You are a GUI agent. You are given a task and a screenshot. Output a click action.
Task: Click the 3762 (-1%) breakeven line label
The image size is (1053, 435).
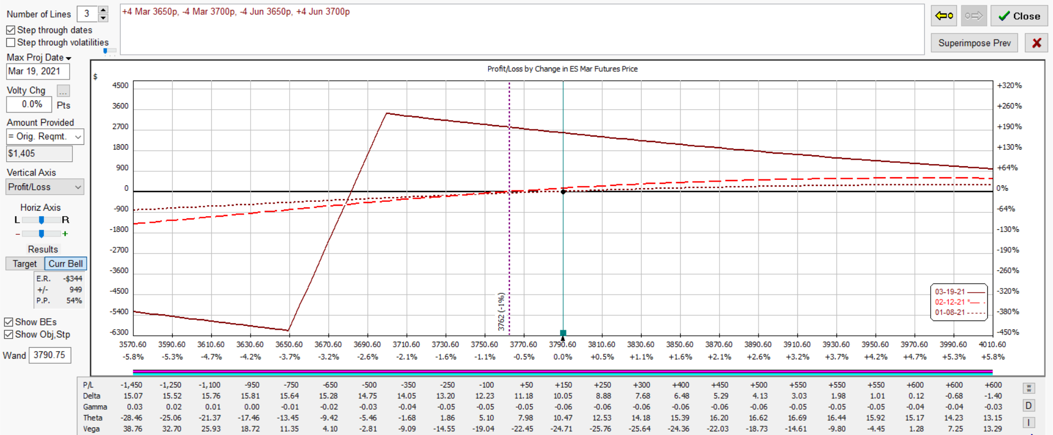[x=501, y=312]
